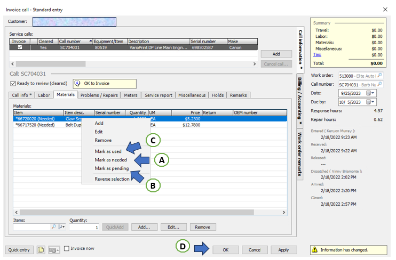The height and width of the screenshot is (260, 396).
Task: Choose Reverse selection in context menu
Action: coord(112,179)
